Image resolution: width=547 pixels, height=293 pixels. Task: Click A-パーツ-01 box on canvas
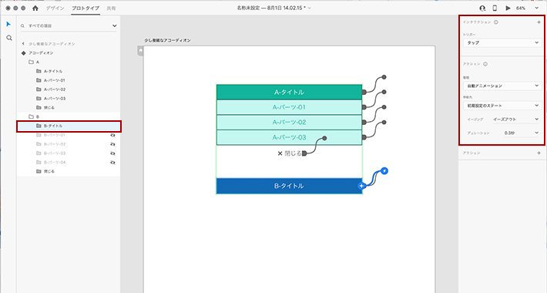[289, 107]
